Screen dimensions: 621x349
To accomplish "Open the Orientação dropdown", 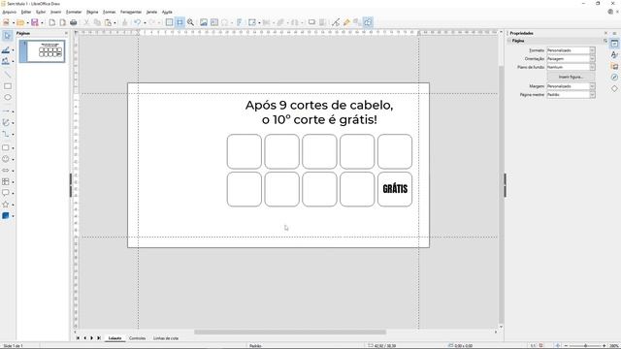I will [571, 59].
